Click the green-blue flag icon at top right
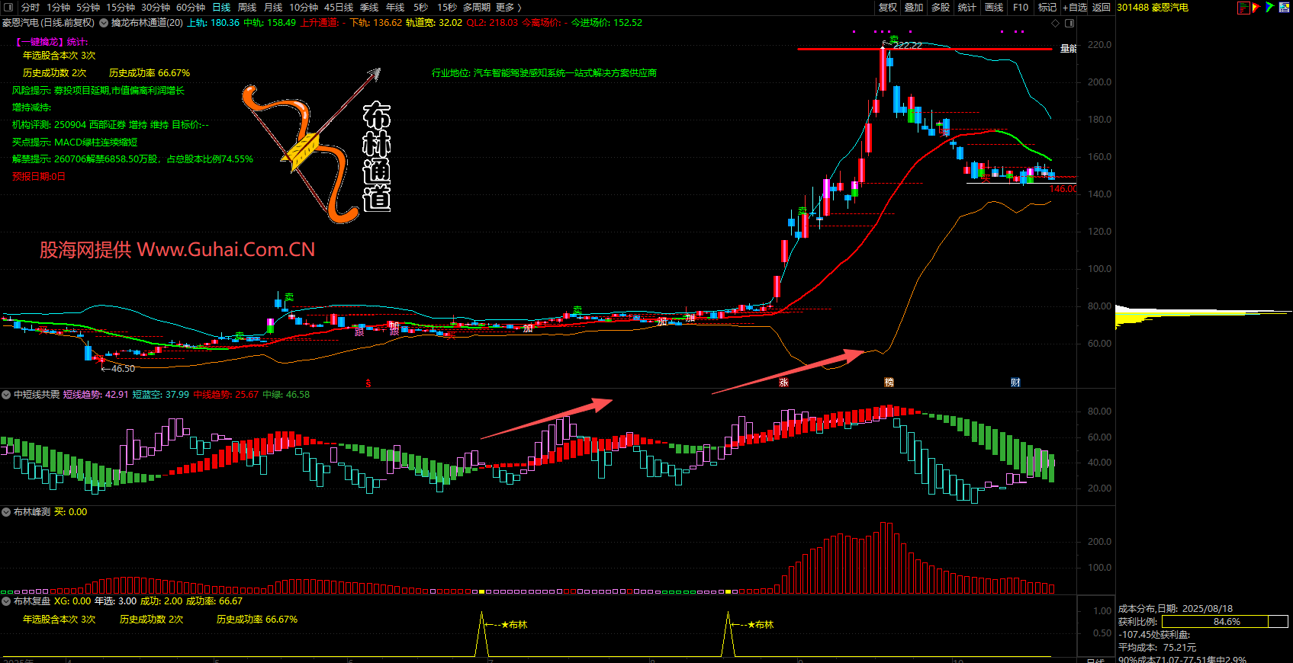This screenshot has width=1293, height=663. [1269, 8]
